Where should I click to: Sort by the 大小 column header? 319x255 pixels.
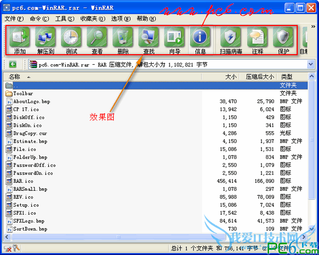(x=231, y=77)
